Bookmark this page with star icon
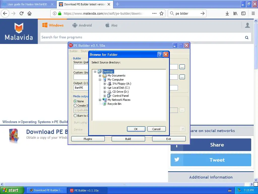 tap(162, 13)
